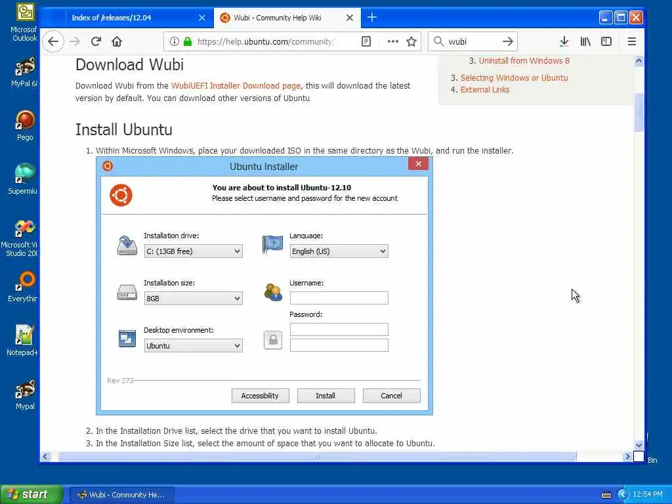Open the Windows Start menu

tap(31, 494)
